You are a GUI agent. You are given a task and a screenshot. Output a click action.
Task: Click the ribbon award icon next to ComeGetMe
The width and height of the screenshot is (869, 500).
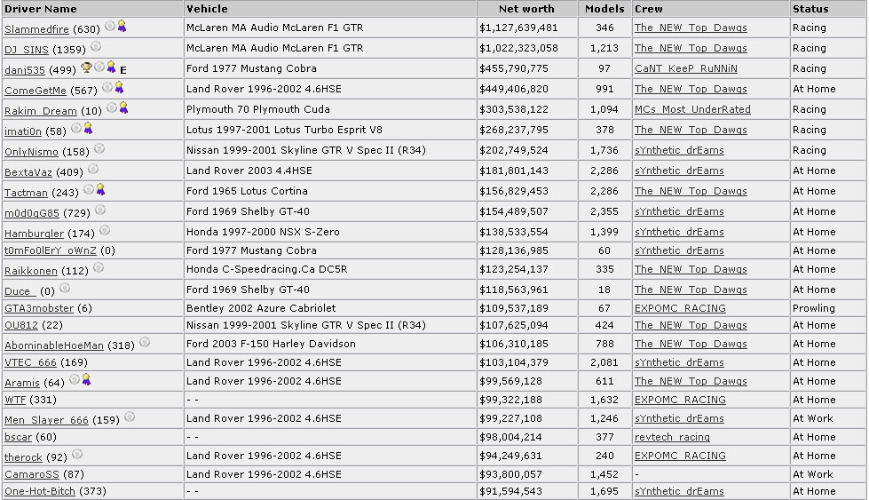click(119, 88)
